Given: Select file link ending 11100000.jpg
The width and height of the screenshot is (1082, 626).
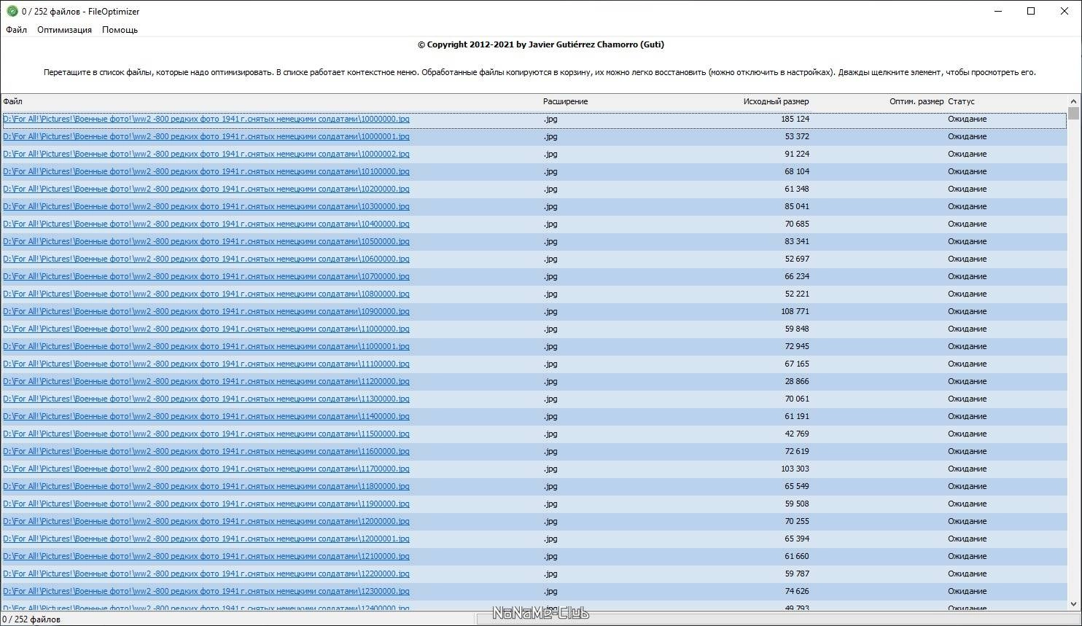Looking at the screenshot, I should tap(206, 364).
